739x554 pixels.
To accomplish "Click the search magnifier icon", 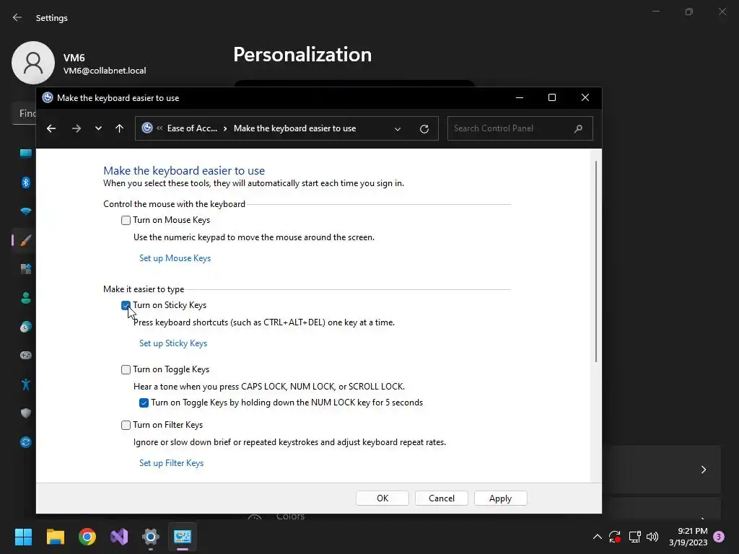I will point(578,128).
